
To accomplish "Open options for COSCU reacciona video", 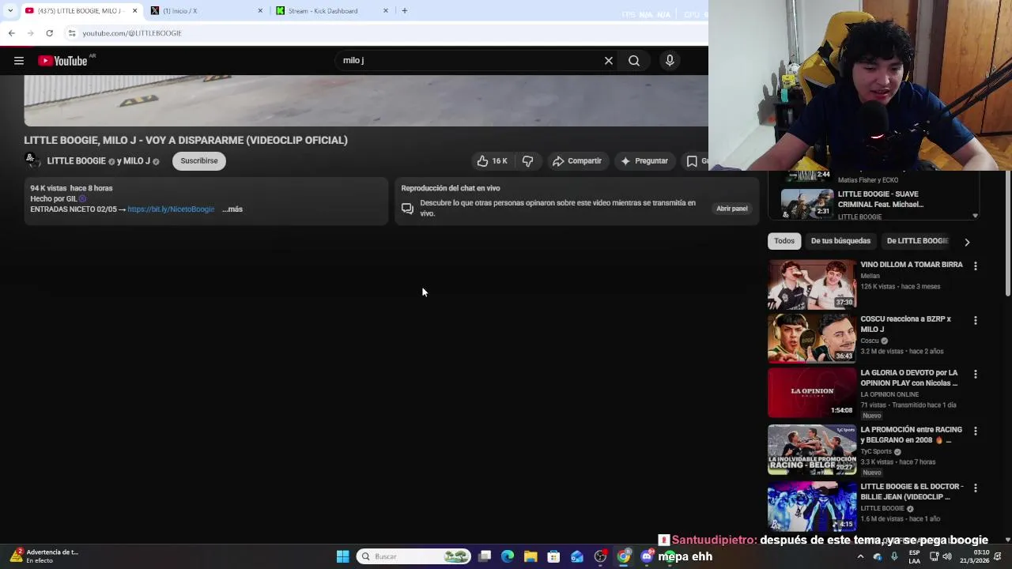I will pos(975,320).
